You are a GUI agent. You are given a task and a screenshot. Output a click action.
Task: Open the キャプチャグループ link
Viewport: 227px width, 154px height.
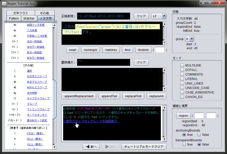click(38, 98)
